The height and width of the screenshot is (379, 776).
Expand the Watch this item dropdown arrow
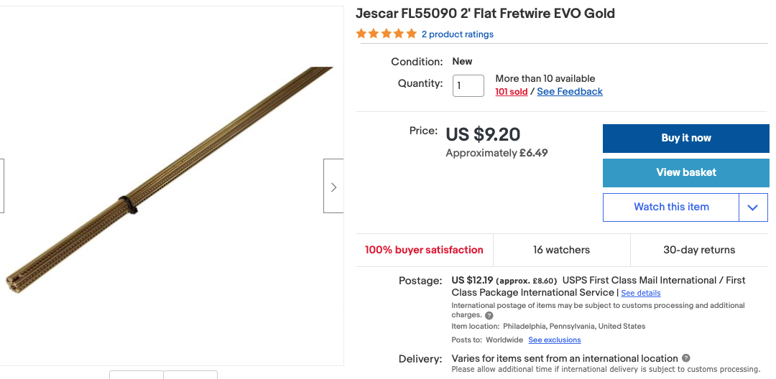[752, 207]
